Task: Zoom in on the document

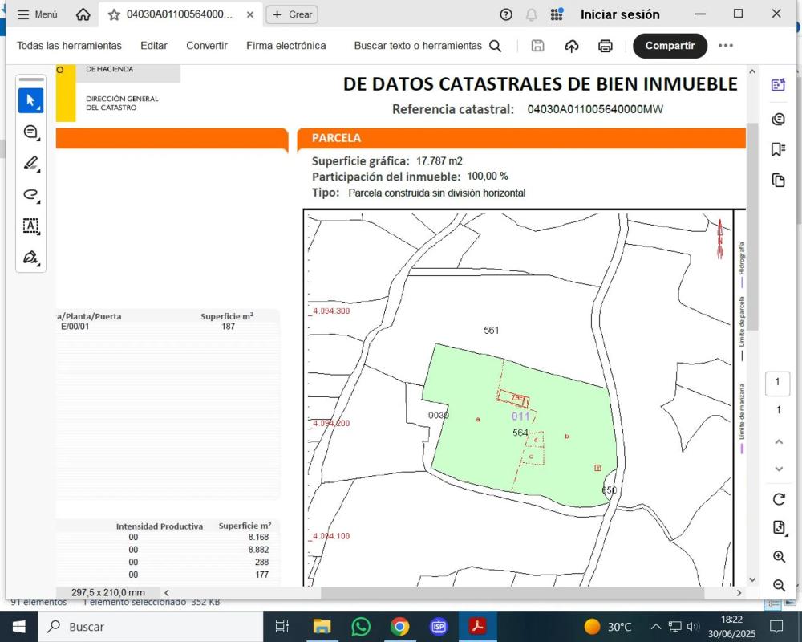Action: [778, 556]
